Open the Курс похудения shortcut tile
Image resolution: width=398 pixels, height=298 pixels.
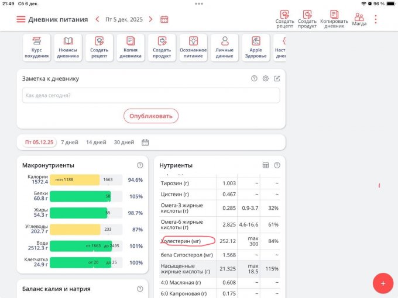pos(37,47)
